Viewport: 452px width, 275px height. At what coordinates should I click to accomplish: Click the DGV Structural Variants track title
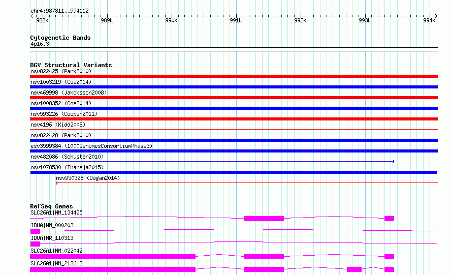(x=71, y=65)
